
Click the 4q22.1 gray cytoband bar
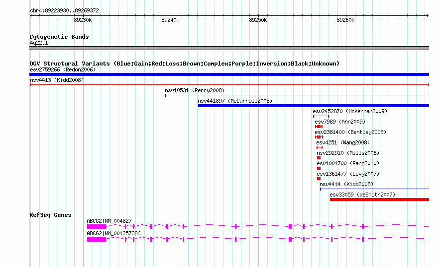229,48
